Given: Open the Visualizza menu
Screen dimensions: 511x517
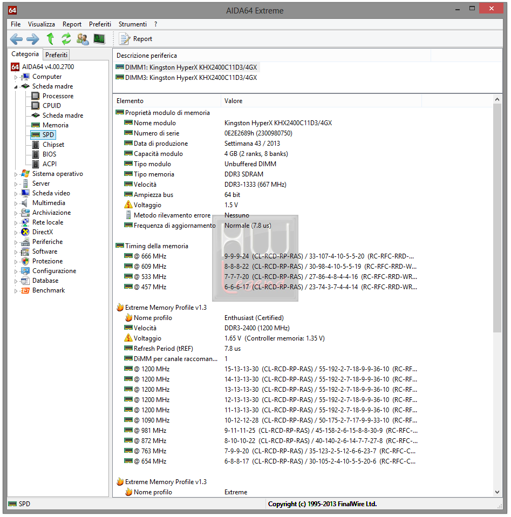Looking at the screenshot, I should click(41, 24).
